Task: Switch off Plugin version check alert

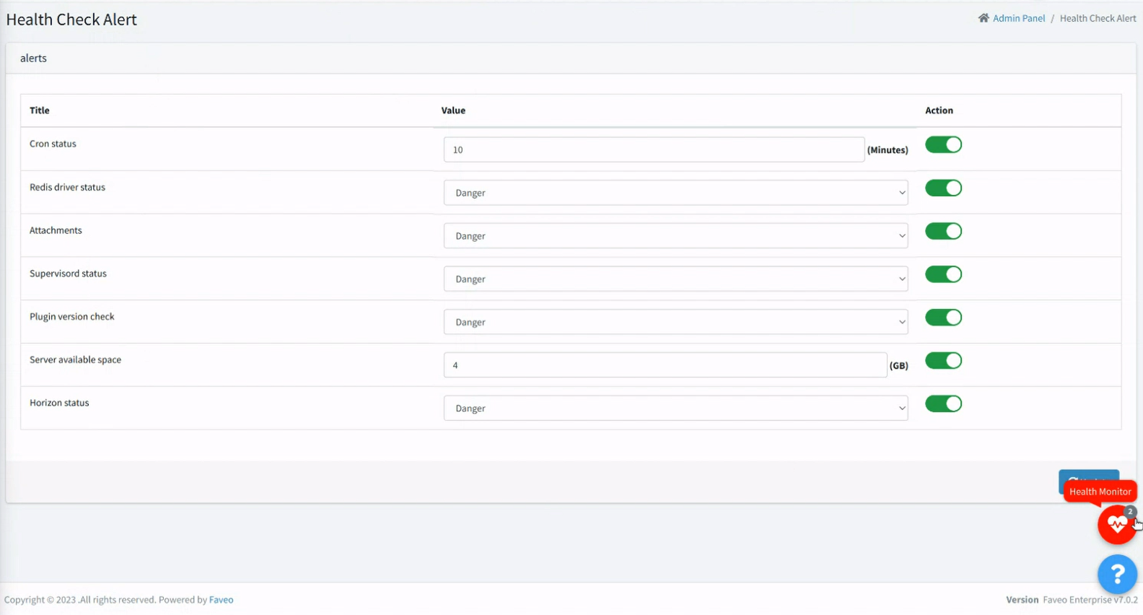Action: 943,318
